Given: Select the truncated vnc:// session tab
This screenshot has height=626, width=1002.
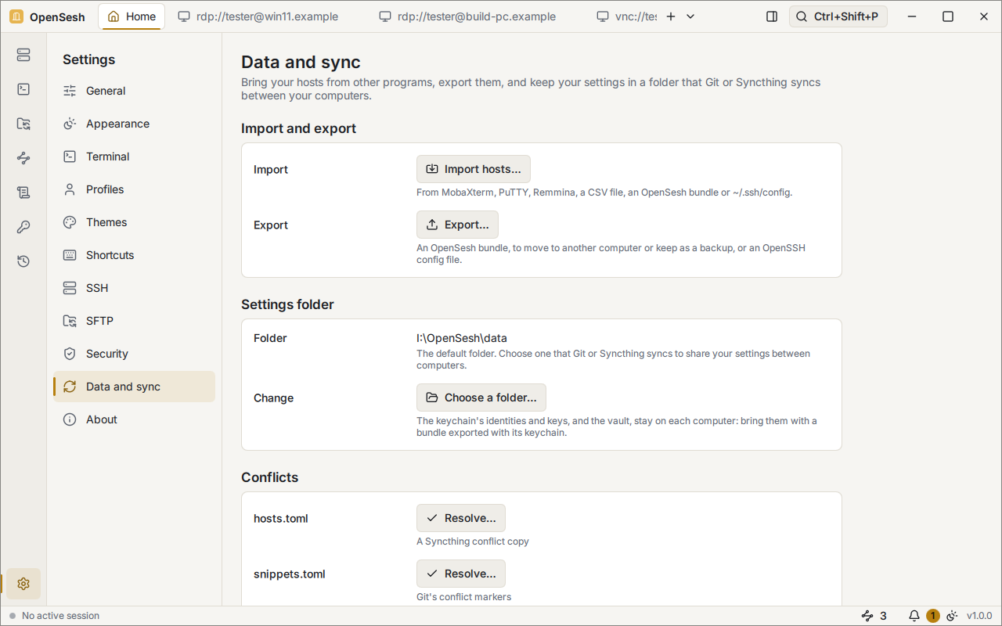Looking at the screenshot, I should tap(625, 16).
